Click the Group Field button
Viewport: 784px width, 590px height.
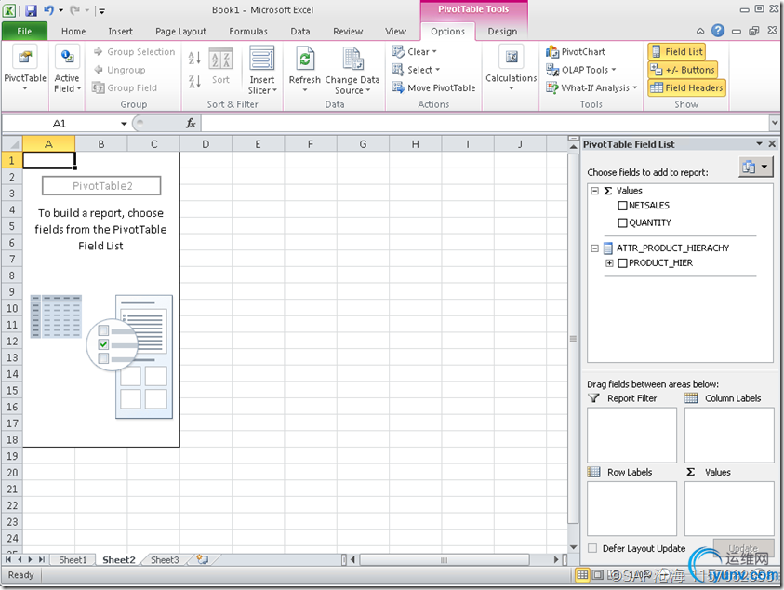125,87
